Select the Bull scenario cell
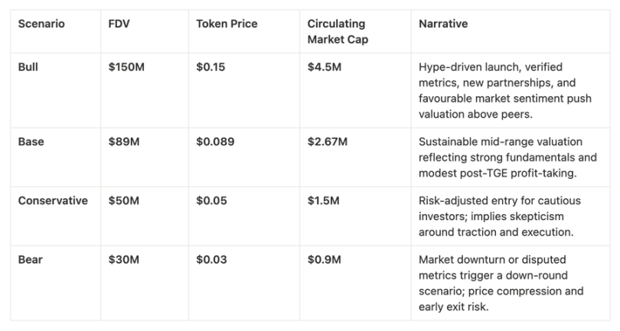 tap(28, 67)
